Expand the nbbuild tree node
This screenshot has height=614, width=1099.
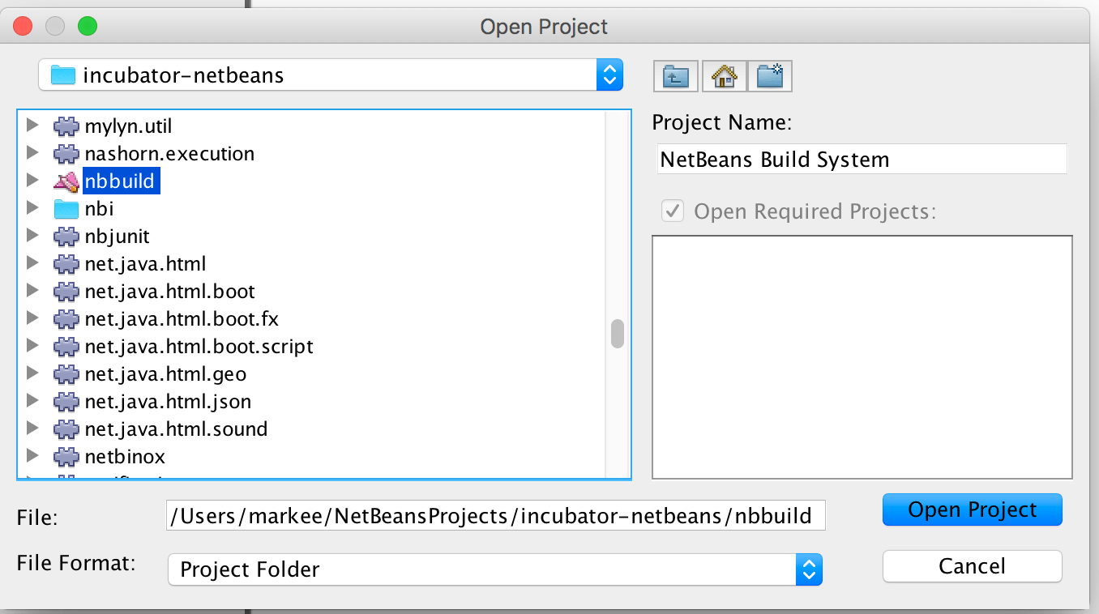pyautogui.click(x=32, y=181)
